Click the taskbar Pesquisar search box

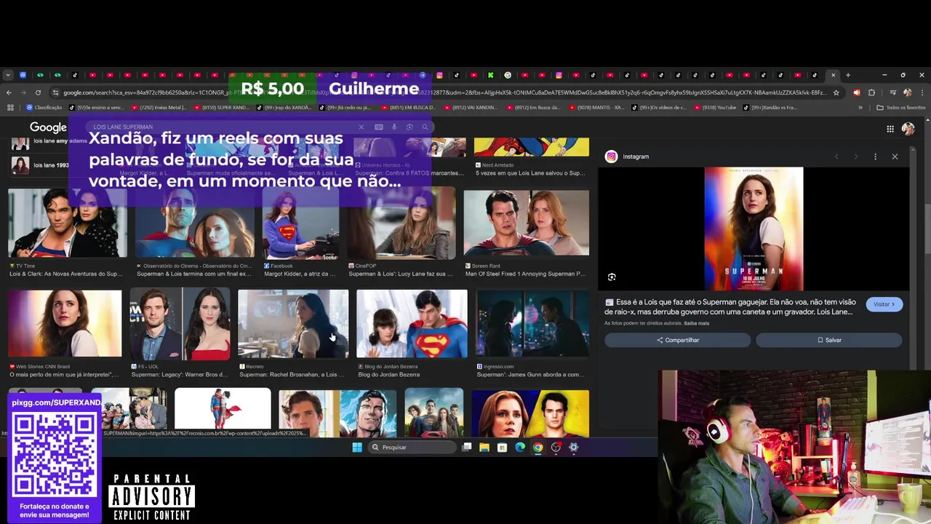coord(412,447)
